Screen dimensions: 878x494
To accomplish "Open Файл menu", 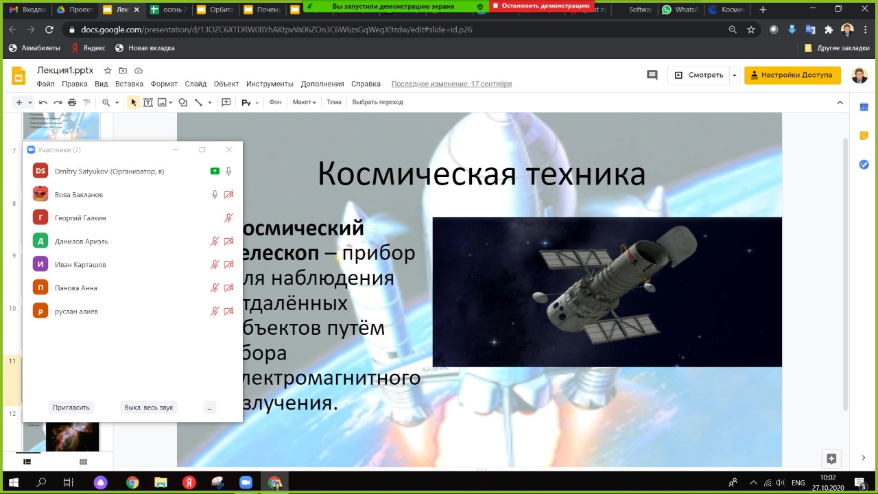I will click(x=46, y=84).
